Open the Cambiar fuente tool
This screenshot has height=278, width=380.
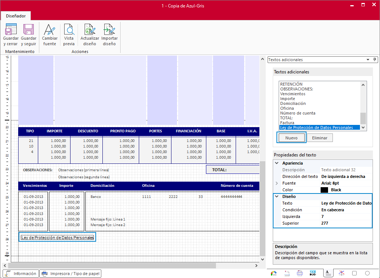[x=50, y=34]
